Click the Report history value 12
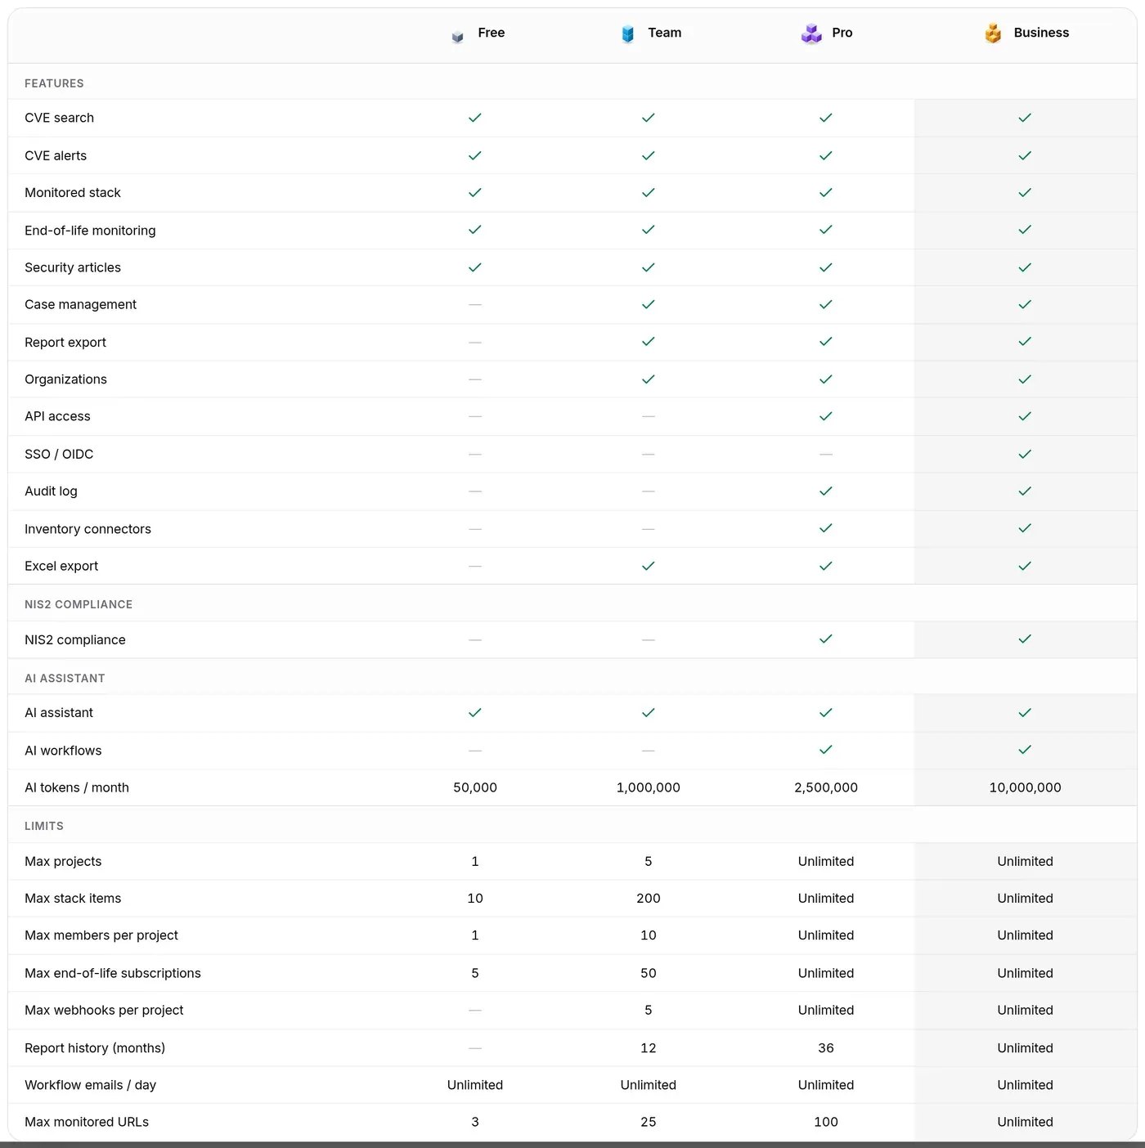This screenshot has height=1148, width=1145. point(649,1047)
